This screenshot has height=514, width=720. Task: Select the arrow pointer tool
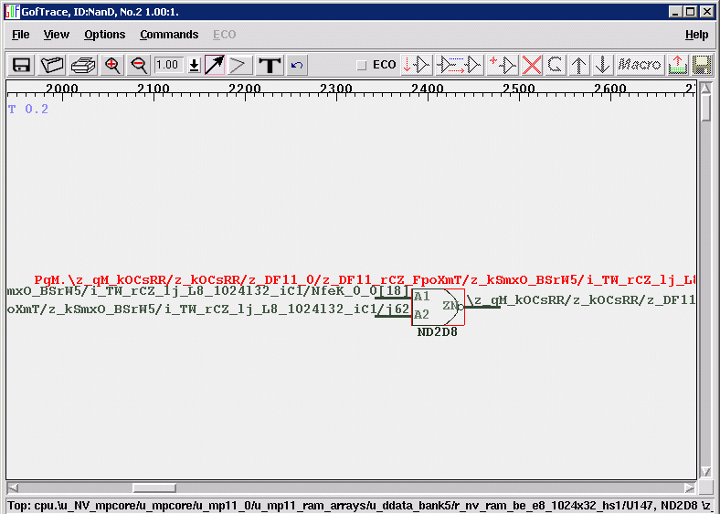coord(214,65)
